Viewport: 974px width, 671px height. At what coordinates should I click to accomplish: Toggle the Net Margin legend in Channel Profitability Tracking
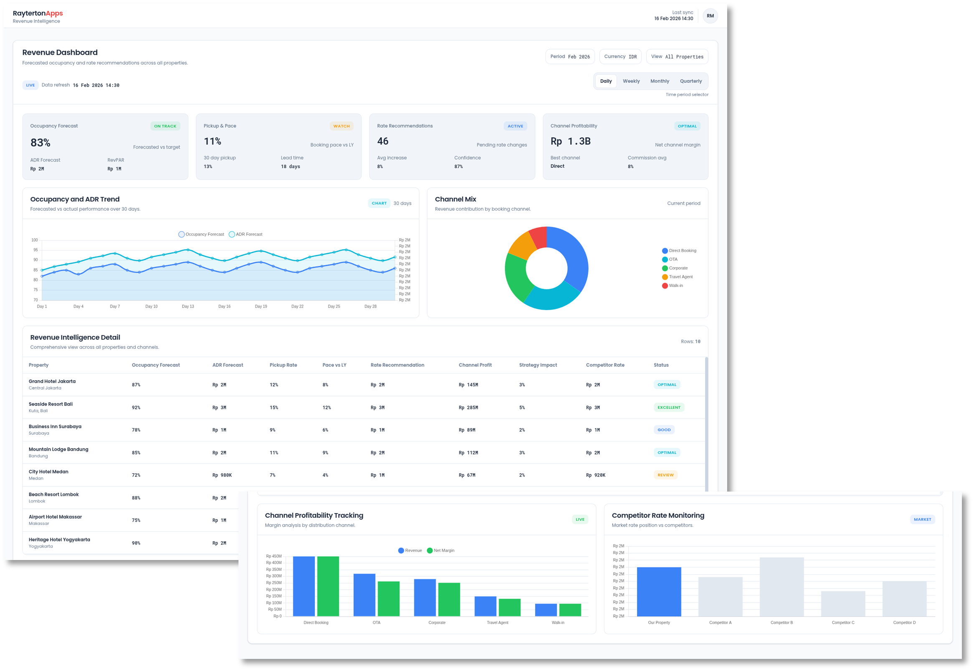point(440,550)
